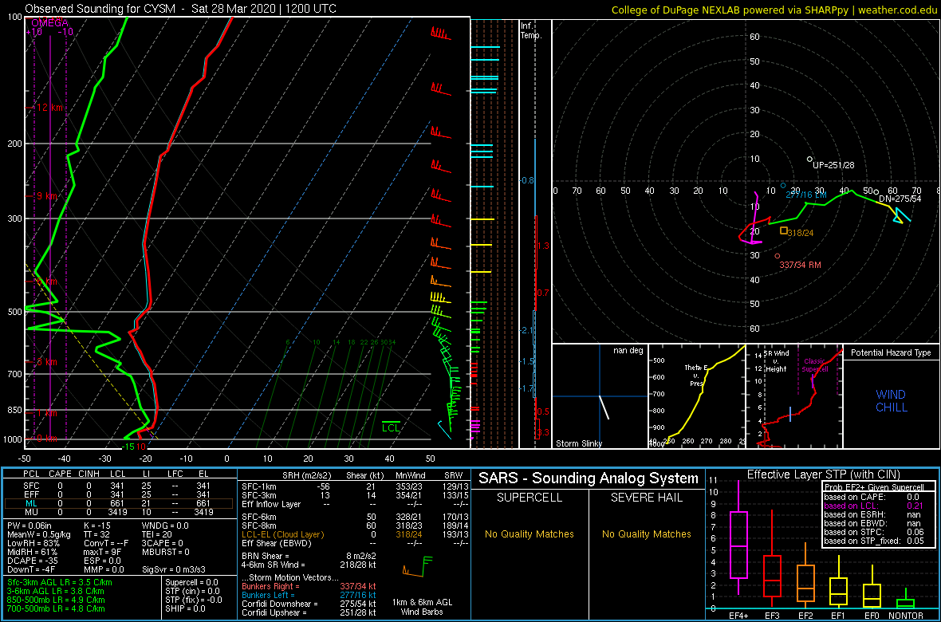
Task: Click the 1km & 6km AGL wind barb glyph
Action: pyautogui.click(x=418, y=566)
